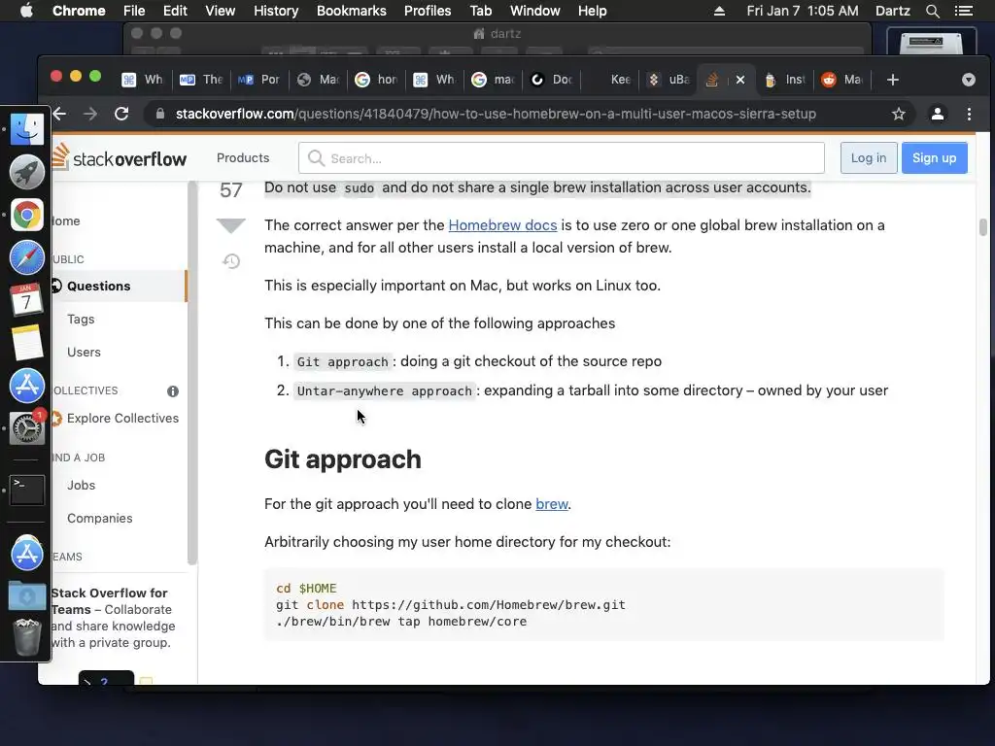This screenshot has height=746, width=995.
Task: Open the Window menu
Action: (535, 11)
